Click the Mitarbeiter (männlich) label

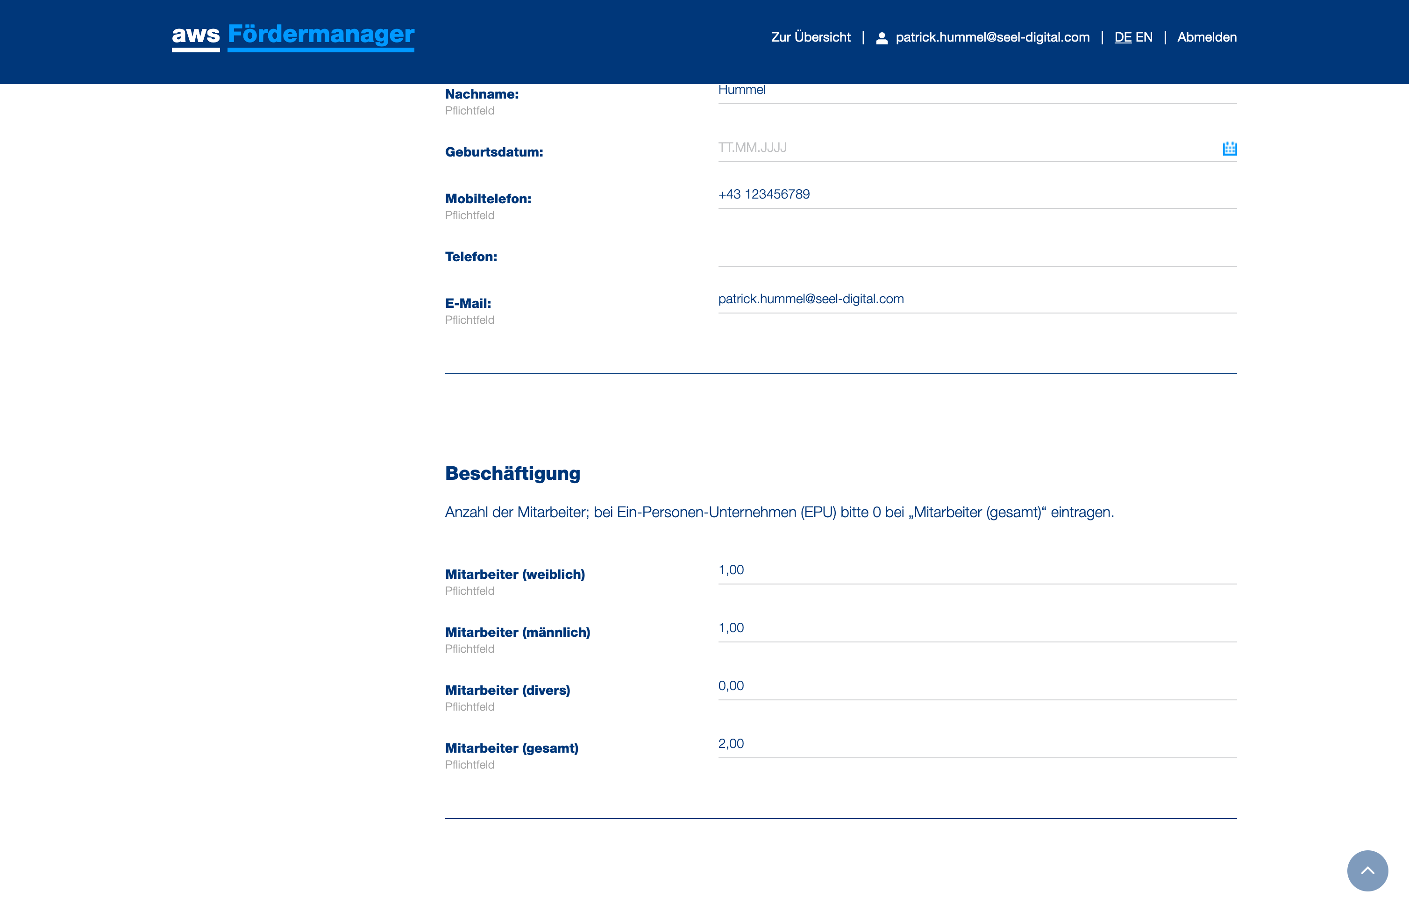click(x=518, y=633)
